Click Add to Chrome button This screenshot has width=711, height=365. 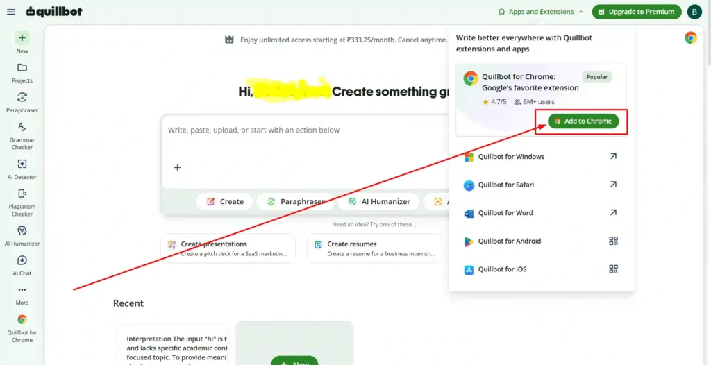pyautogui.click(x=583, y=121)
